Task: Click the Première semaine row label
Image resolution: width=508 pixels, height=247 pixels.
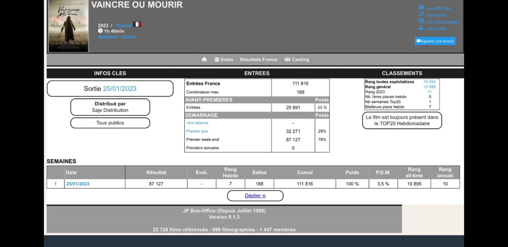Action: (x=202, y=148)
